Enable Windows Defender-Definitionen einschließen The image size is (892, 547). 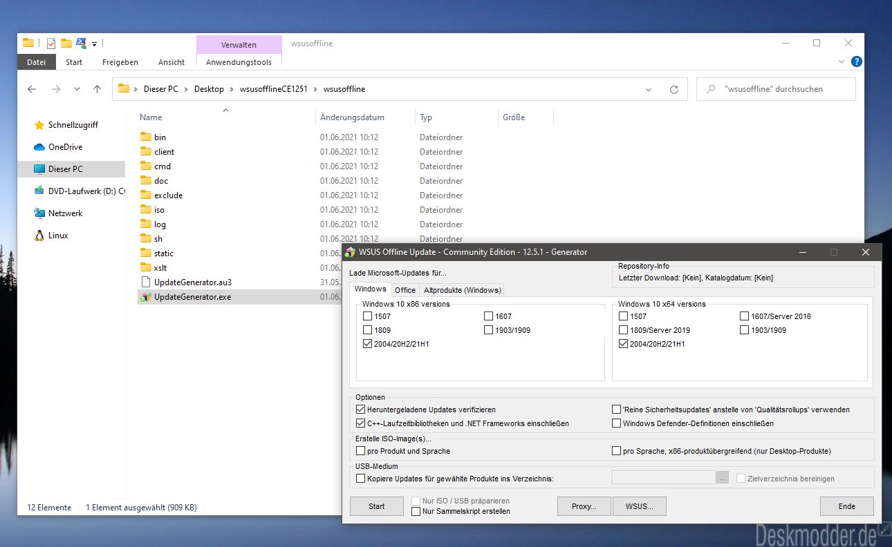pos(616,423)
